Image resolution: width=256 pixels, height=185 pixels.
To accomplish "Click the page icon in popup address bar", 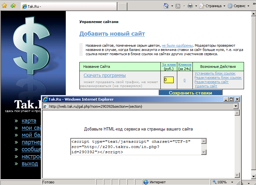I will [45, 106].
